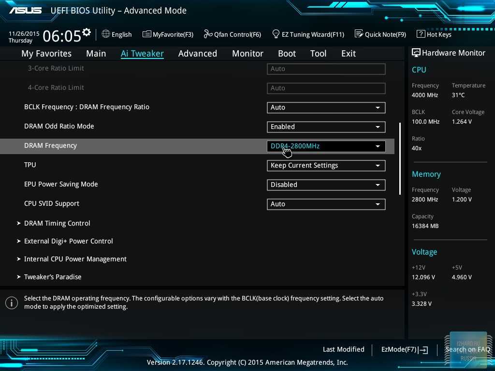Image resolution: width=495 pixels, height=371 pixels.
Task: Open TPU Keep Current Settings dropdown
Action: (326, 165)
